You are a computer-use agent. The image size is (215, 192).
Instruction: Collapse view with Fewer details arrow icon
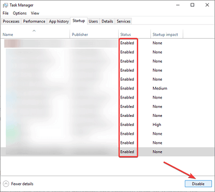coord(6,184)
